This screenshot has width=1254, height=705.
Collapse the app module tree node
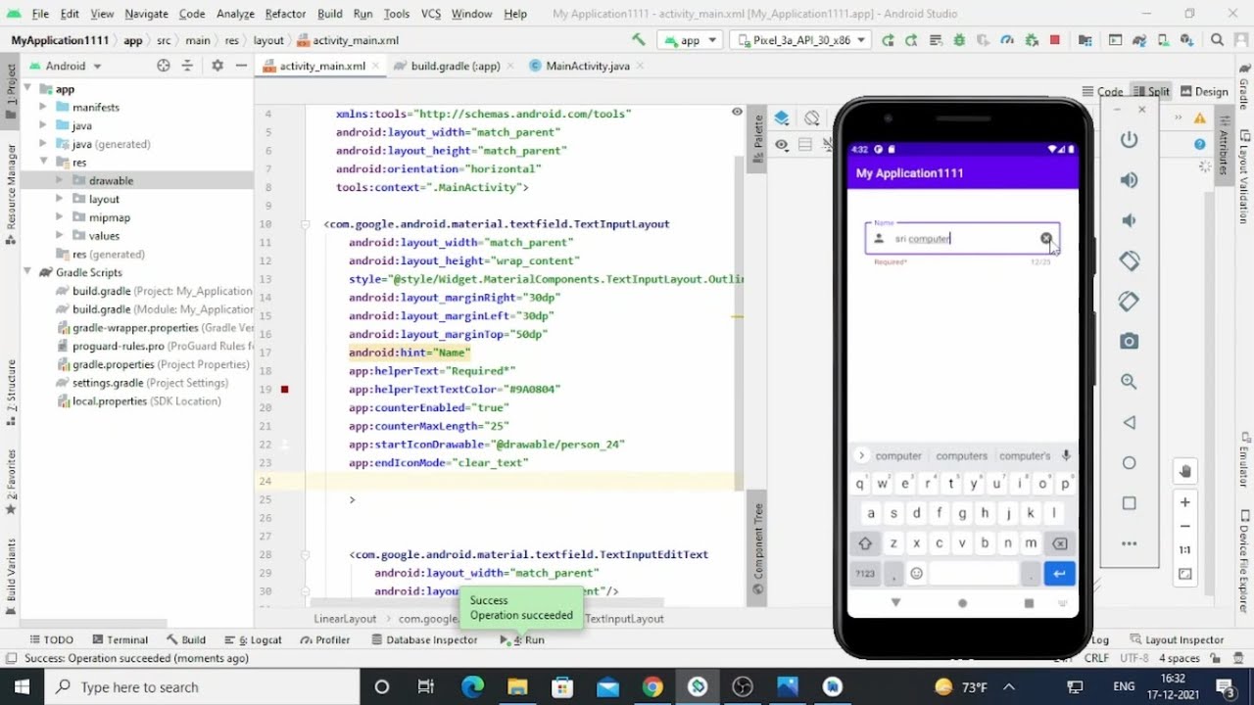point(29,89)
